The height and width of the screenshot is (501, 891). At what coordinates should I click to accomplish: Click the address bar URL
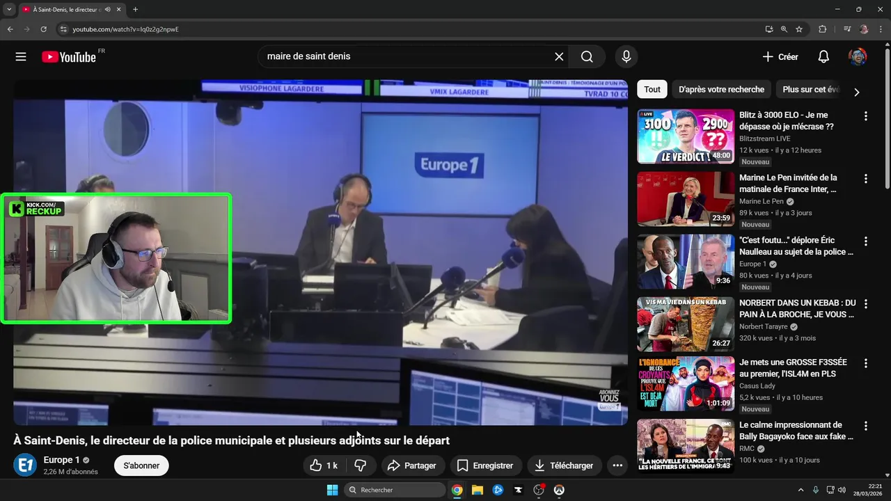pyautogui.click(x=125, y=29)
